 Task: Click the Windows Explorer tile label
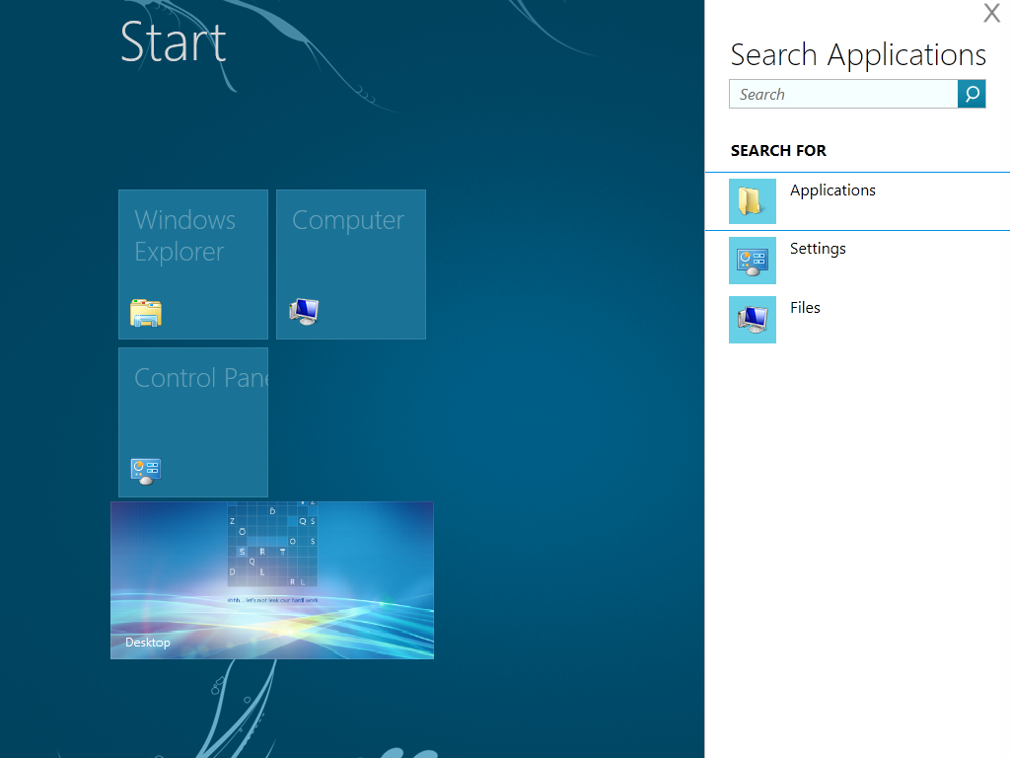[184, 236]
